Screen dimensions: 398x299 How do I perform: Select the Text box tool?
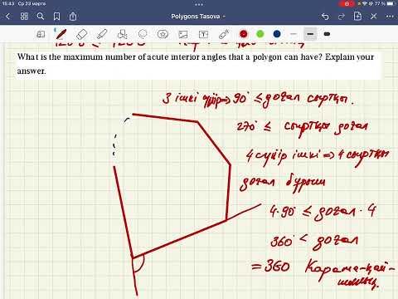coord(203,34)
